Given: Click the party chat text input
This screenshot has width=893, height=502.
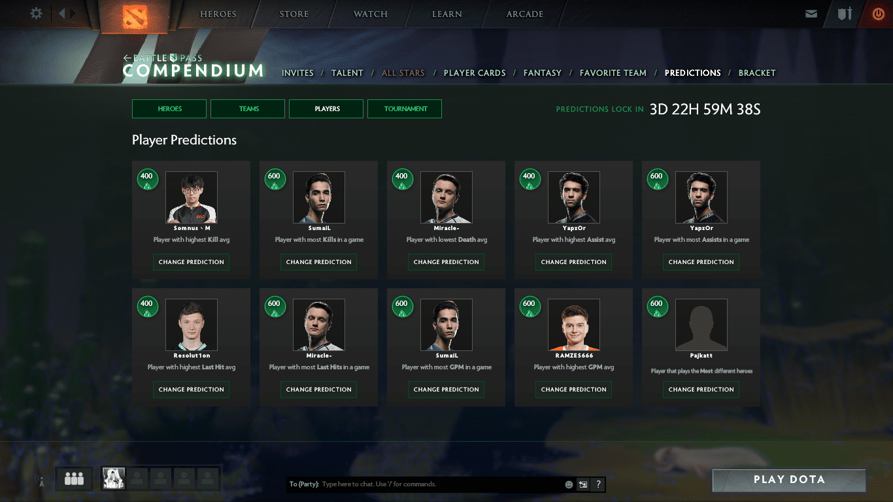Looking at the screenshot, I should pyautogui.click(x=438, y=484).
